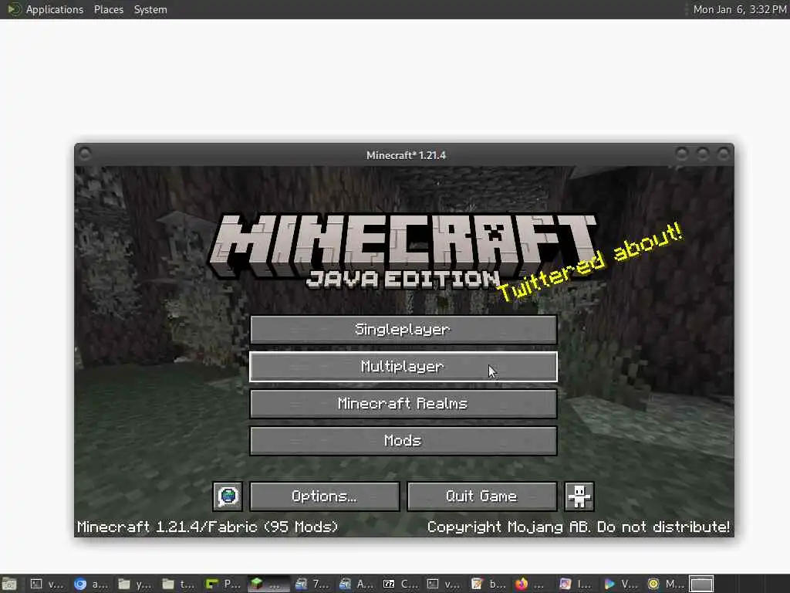Viewport: 790px width, 593px height.
Task: Click the clock showing Mon Jan 6, 3:32 PM
Action: 740,9
